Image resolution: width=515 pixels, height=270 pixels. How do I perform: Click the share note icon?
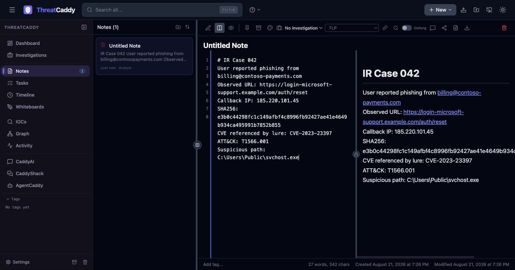pos(444,28)
